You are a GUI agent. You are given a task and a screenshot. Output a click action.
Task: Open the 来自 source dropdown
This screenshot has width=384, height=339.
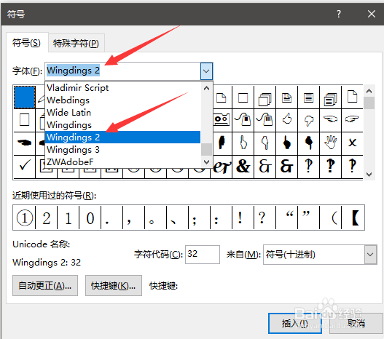[370, 255]
